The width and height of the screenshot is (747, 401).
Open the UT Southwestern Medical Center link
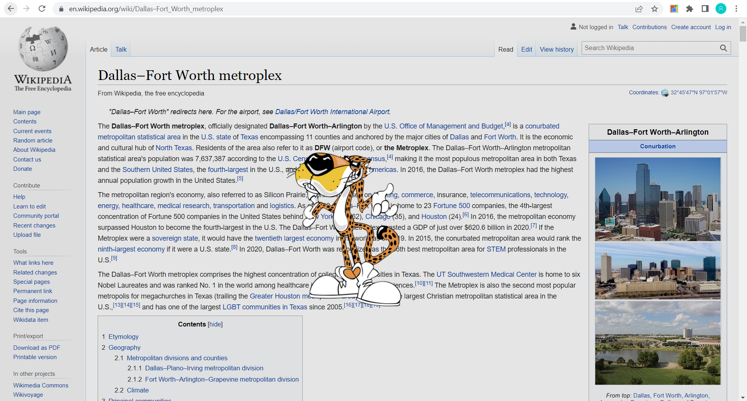pos(486,274)
